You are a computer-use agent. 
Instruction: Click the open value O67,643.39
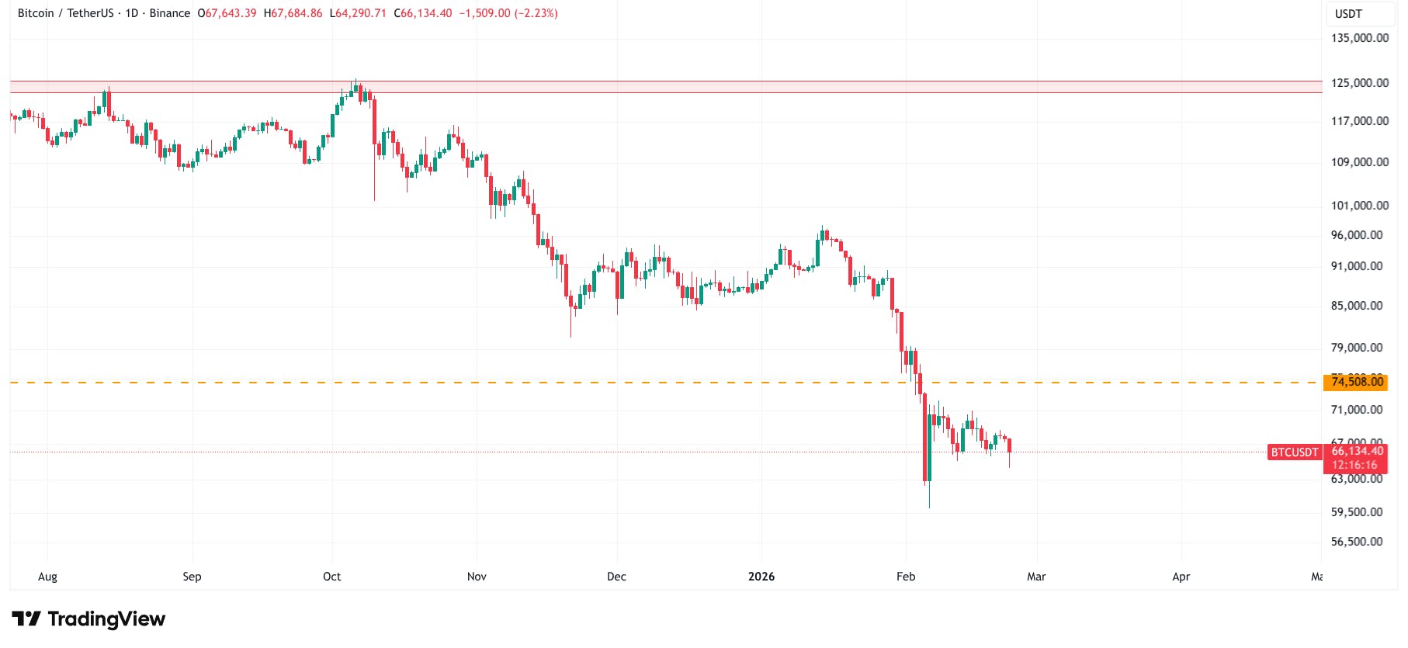point(227,13)
